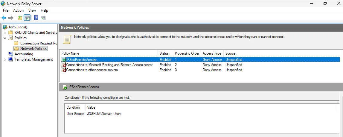The image size is (343, 137).
Task: Sort by Policy Name column header
Action: point(109,53)
